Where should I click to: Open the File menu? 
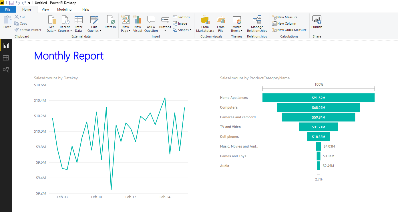(8, 9)
